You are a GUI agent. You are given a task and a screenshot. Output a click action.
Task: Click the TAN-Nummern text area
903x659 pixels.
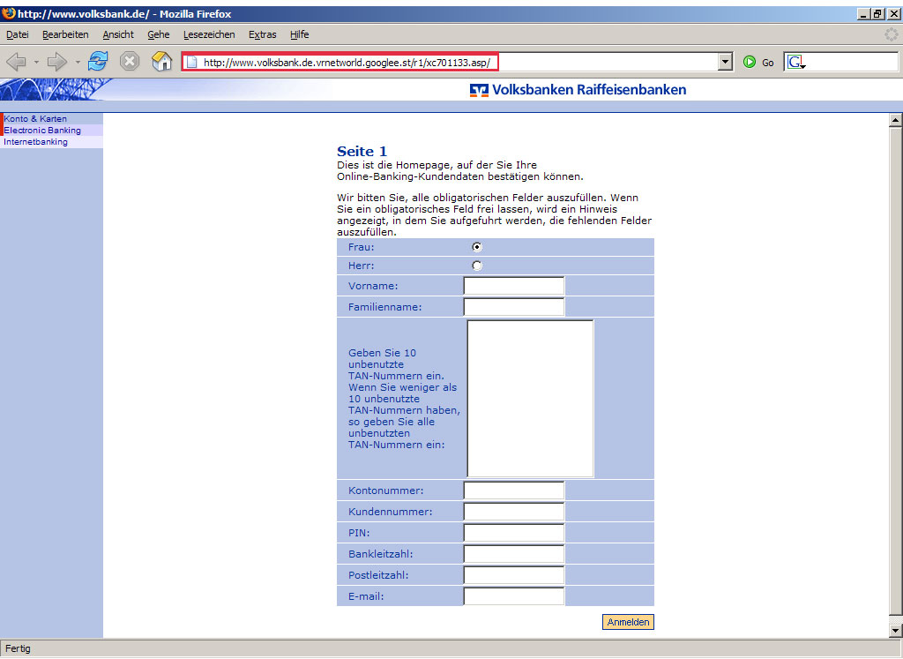coord(530,399)
